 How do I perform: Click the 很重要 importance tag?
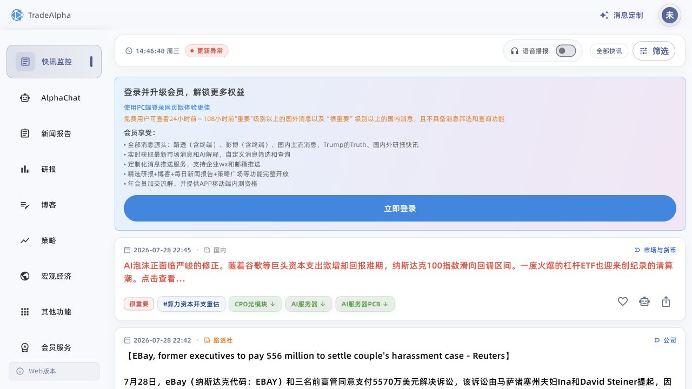point(139,304)
